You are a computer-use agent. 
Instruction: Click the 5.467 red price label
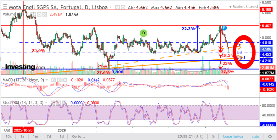[267, 26]
